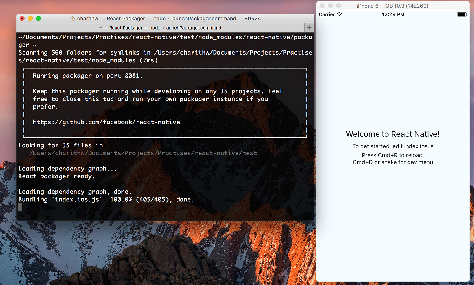The height and width of the screenshot is (285, 474).
Task: Click the 'Bundling index.ios.js 100.0%' line
Action: (106, 199)
